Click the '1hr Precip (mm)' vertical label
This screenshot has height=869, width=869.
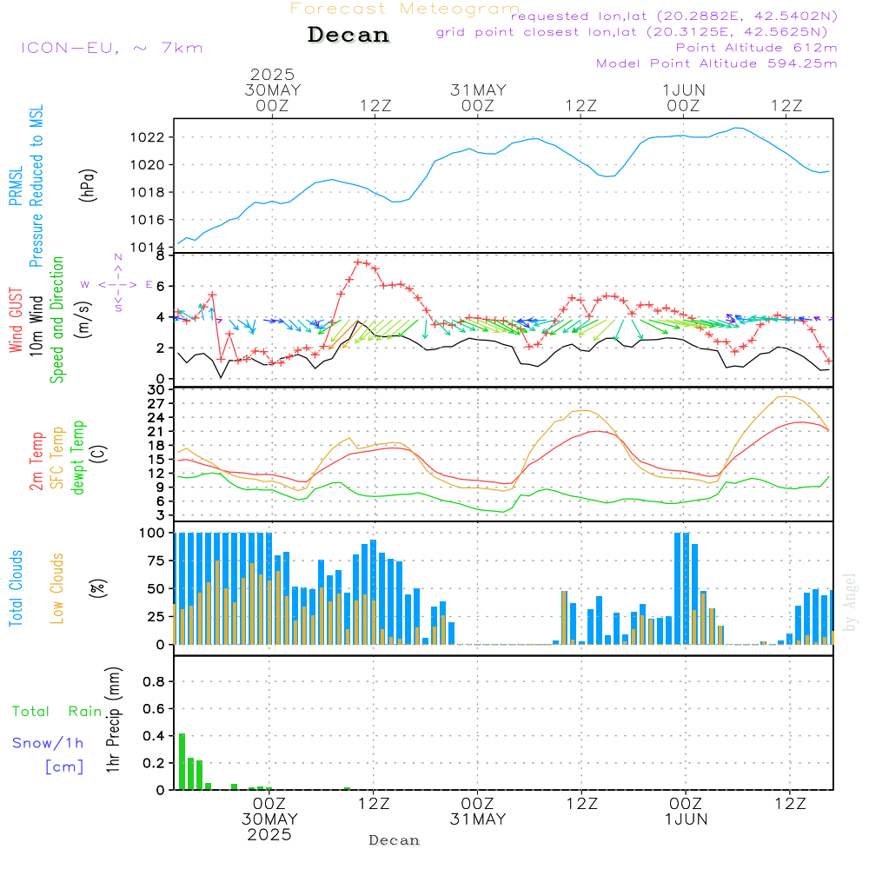pyautogui.click(x=113, y=720)
